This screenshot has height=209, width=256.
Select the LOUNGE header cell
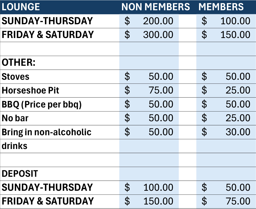tap(59, 7)
